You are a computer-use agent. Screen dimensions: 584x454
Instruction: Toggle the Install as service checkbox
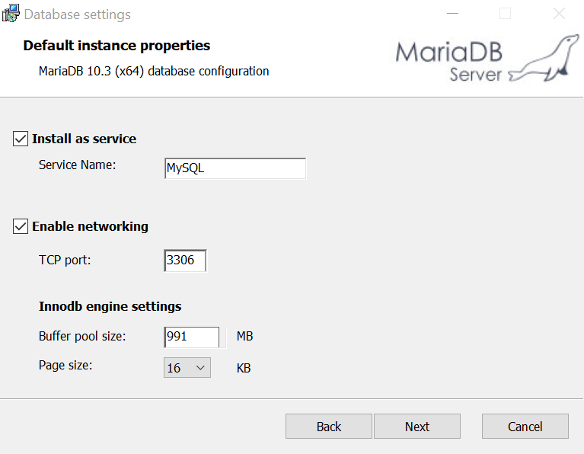pyautogui.click(x=21, y=139)
